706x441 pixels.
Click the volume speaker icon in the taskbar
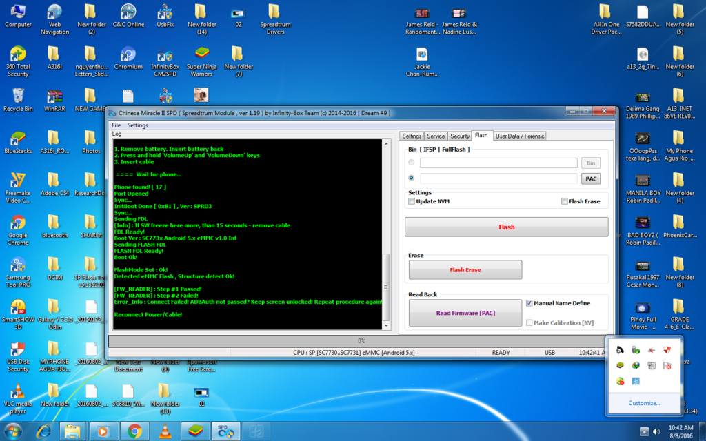tap(656, 431)
